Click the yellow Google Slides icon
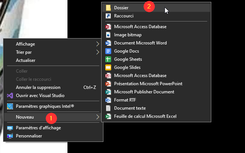This screenshot has width=245, height=153. [x=108, y=67]
